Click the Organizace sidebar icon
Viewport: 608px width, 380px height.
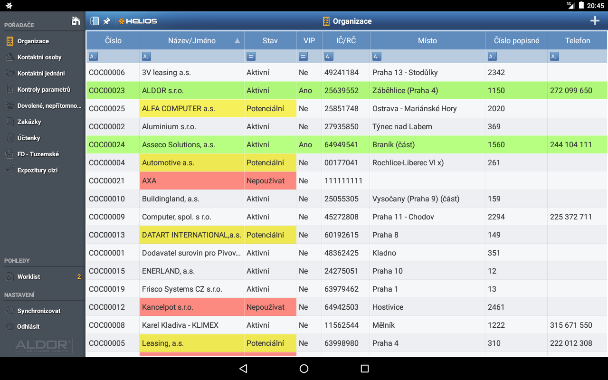9,41
